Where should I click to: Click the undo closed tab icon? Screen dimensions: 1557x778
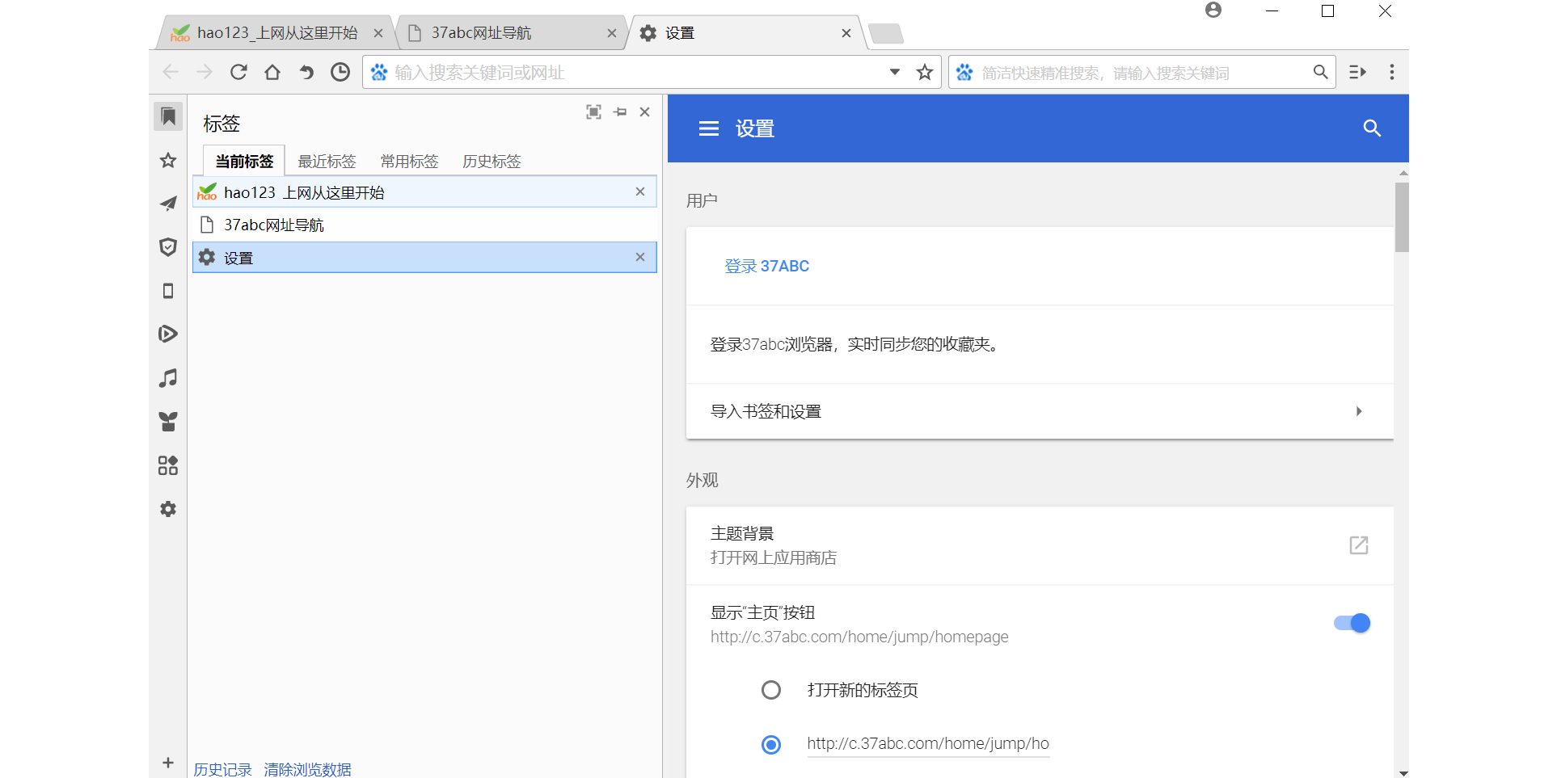[x=306, y=72]
